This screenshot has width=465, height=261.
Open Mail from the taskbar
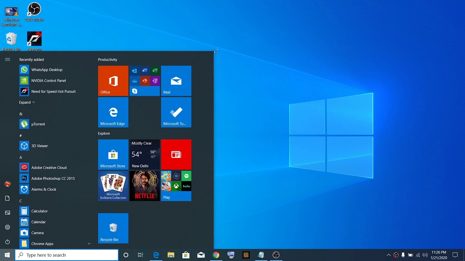click(201, 255)
